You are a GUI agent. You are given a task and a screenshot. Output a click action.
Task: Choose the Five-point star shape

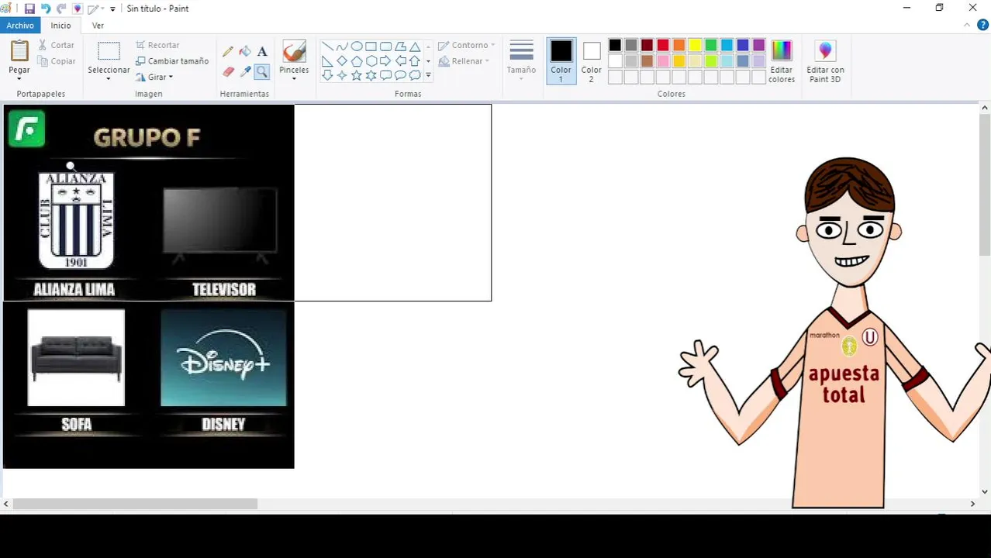coord(357,75)
